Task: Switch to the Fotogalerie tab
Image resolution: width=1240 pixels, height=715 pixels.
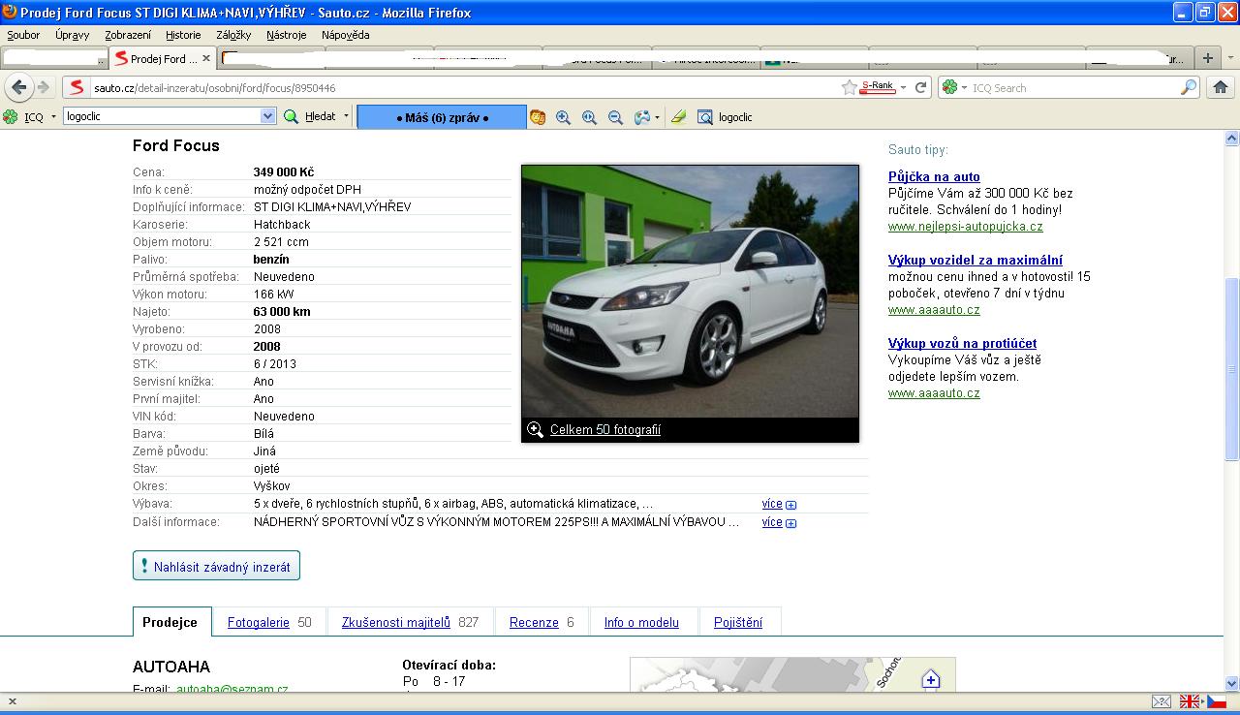Action: tap(259, 622)
